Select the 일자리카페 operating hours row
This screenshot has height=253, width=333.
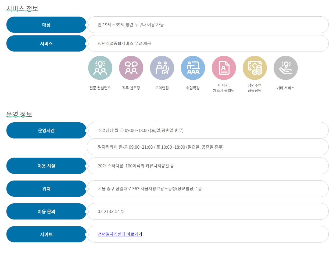coord(208,147)
